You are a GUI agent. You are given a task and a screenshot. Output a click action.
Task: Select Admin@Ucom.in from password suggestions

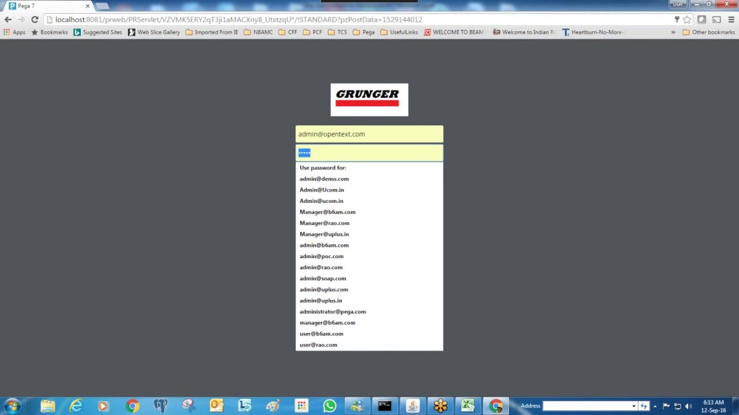[369, 190]
